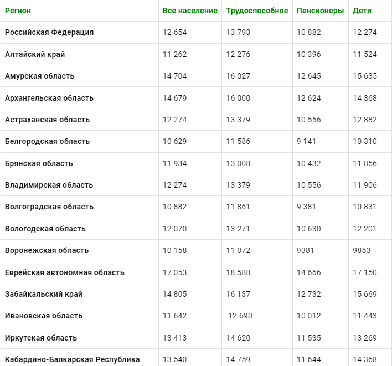Viewport: 392px width, 366px height.
Task: Select the Архангельская область row label
Action: point(49,98)
